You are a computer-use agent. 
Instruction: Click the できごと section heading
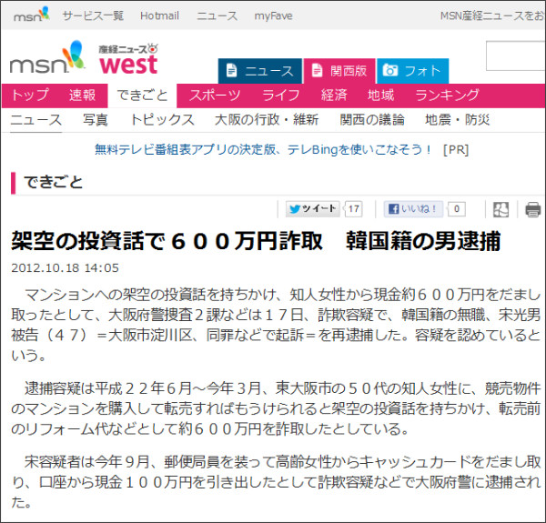pos(54,182)
